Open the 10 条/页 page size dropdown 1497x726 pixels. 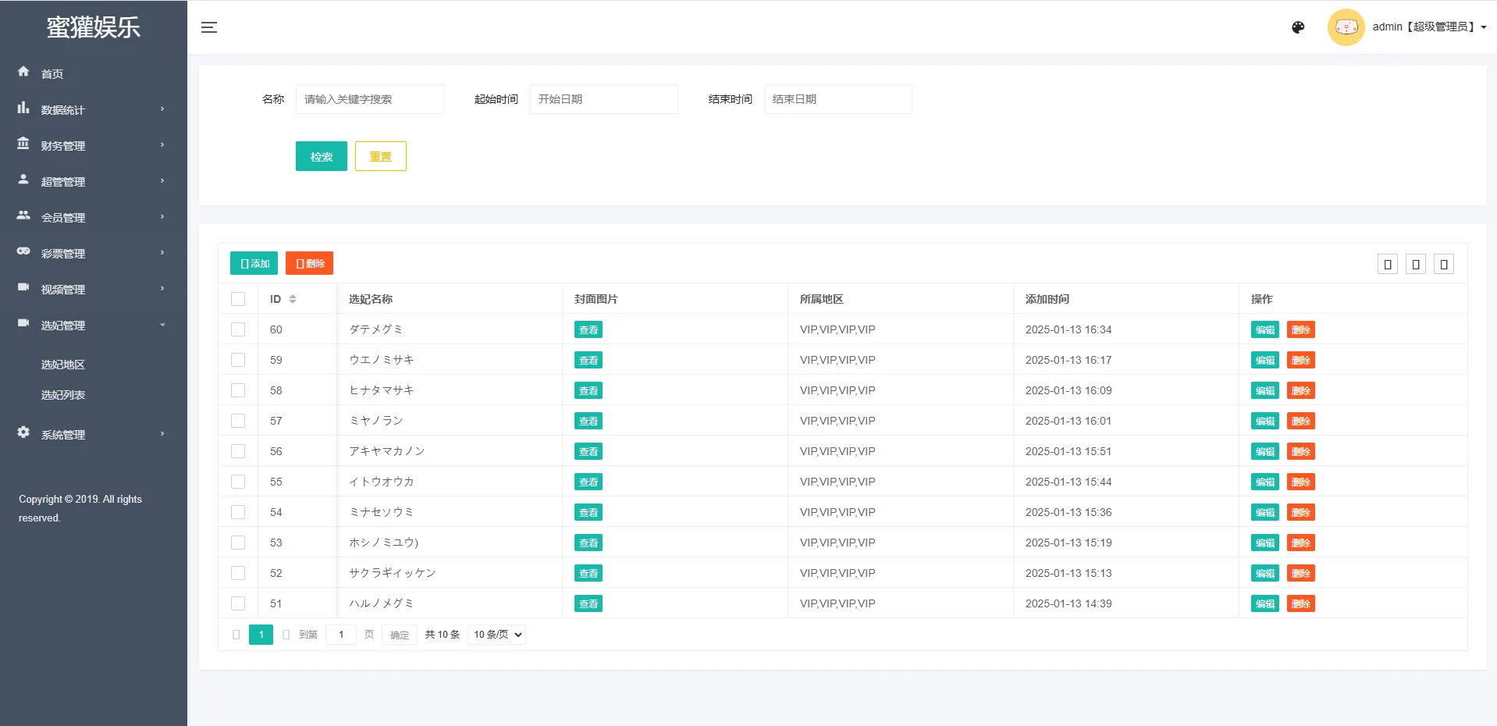point(497,635)
